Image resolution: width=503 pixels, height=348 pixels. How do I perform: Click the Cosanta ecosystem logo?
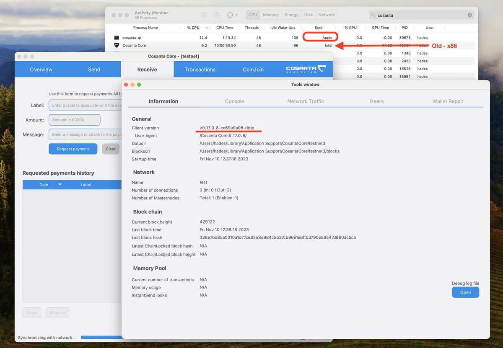pyautogui.click(x=306, y=69)
